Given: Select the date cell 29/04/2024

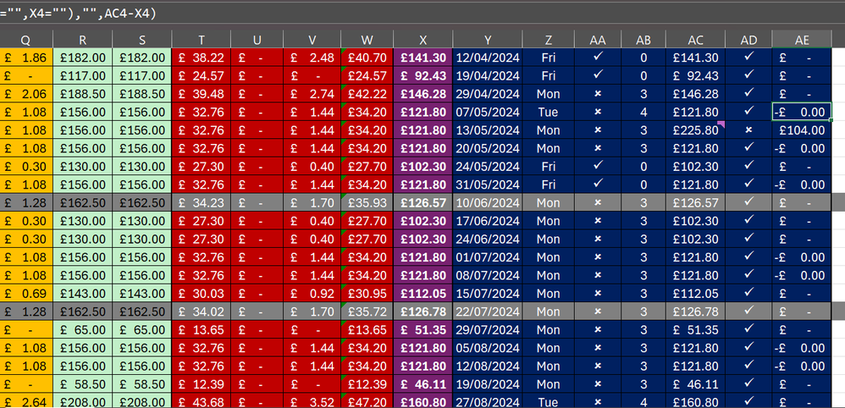Looking at the screenshot, I should pyautogui.click(x=487, y=94).
